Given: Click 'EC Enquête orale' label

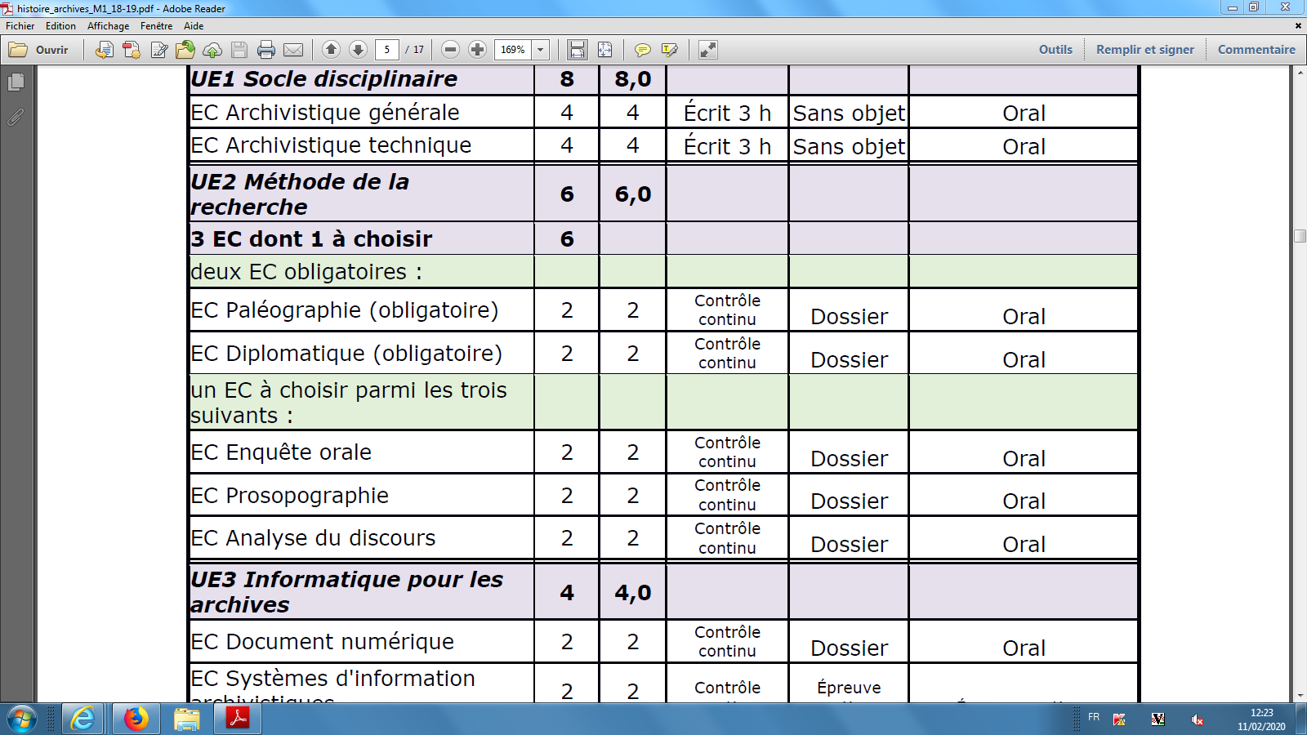Looking at the screenshot, I should coord(281,452).
